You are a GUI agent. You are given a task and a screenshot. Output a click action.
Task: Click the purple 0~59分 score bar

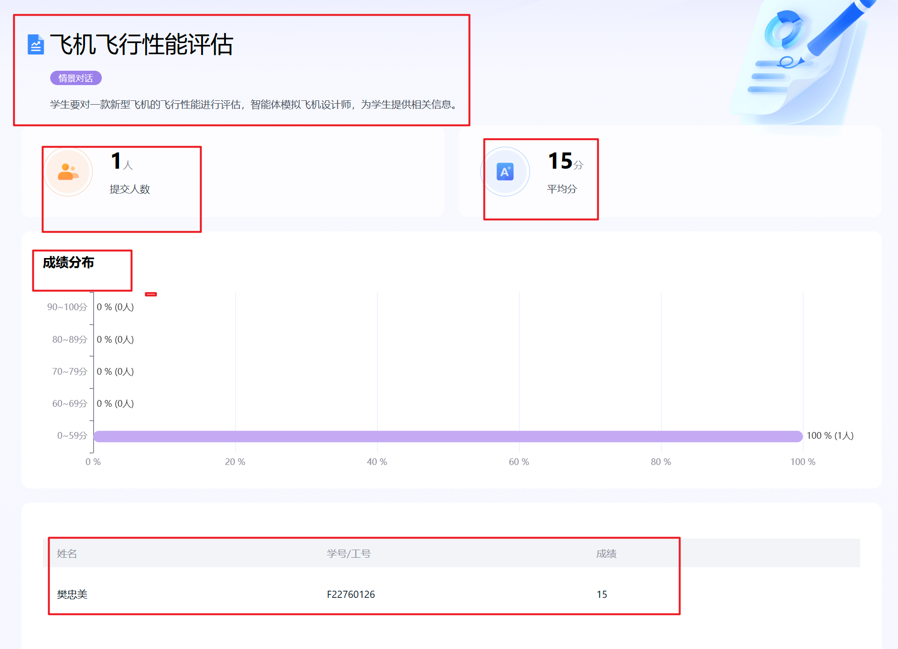[x=448, y=436]
